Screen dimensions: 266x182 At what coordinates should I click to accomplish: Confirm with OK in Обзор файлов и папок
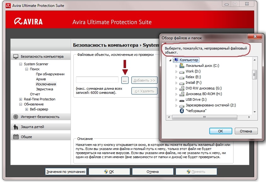tap(221, 131)
